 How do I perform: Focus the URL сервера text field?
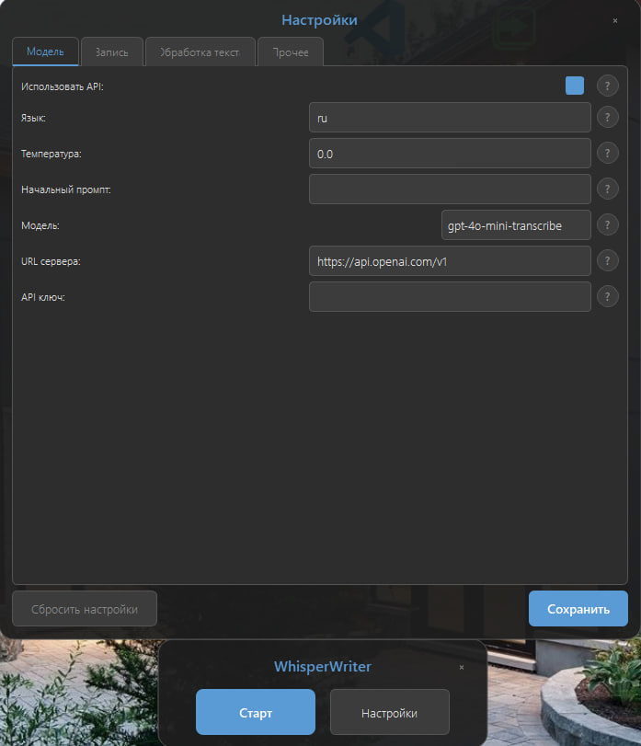point(450,261)
